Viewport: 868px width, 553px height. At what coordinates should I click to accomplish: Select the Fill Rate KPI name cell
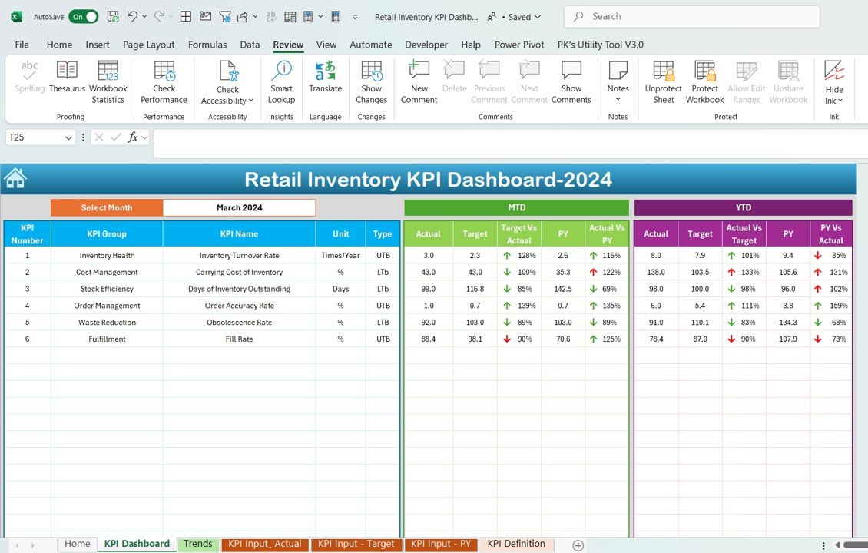pos(239,339)
